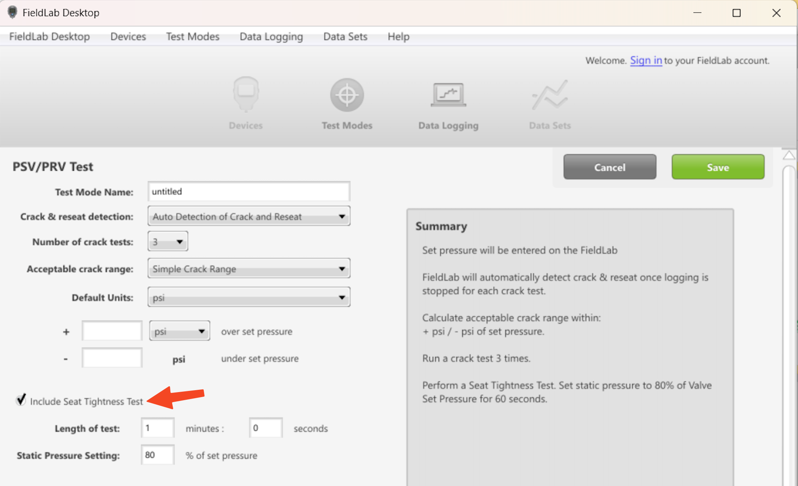Open FieldLab Desktop menu
The image size is (798, 486).
(49, 36)
